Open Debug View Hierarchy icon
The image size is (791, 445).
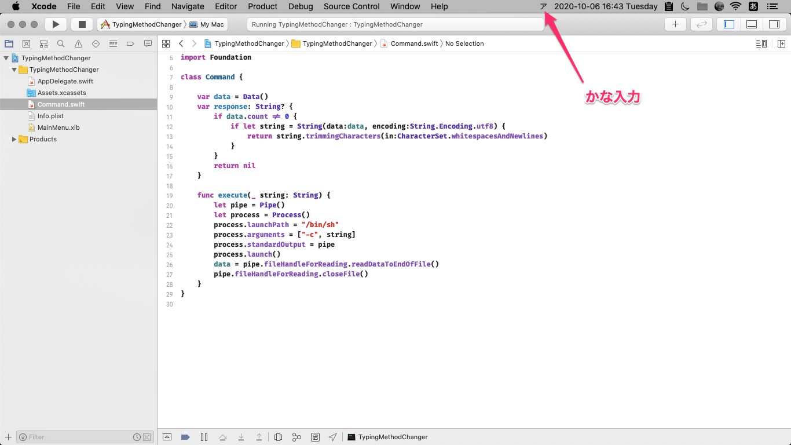click(x=278, y=437)
